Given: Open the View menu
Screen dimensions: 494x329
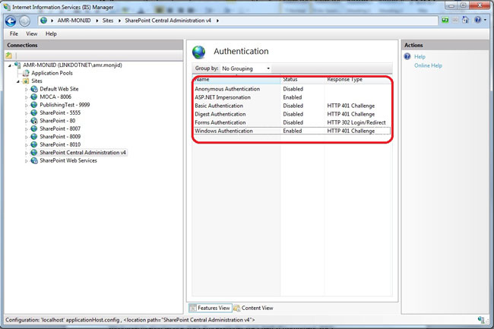Looking at the screenshot, I should 31,33.
